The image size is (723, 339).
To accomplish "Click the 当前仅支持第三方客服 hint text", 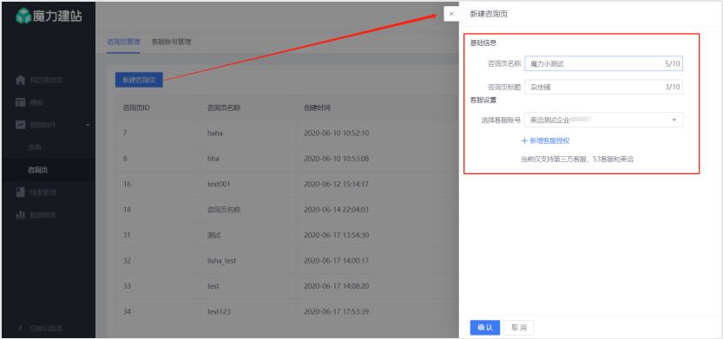I will 577,160.
